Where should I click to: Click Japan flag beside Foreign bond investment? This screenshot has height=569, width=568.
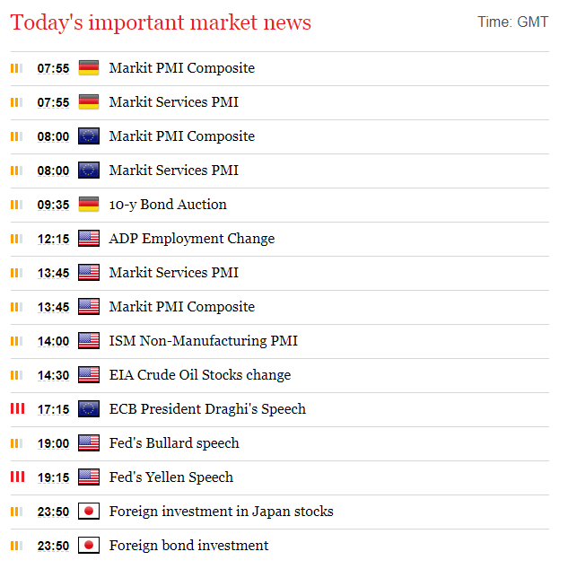pos(89,546)
